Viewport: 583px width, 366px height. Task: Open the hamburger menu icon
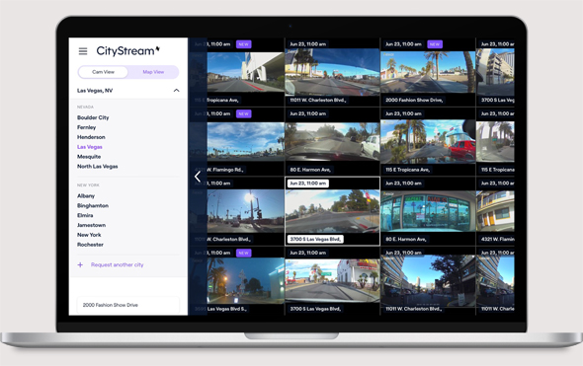[x=83, y=51]
